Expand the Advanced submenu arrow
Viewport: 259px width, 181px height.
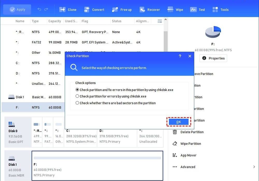(x=254, y=167)
